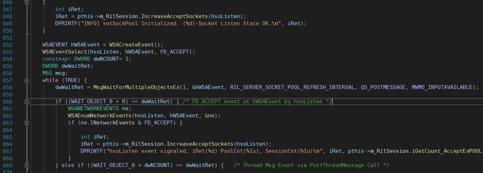This screenshot has width=483, height=173.
Task: Click the 'MSG msg;' declaration
Action: [55, 73]
